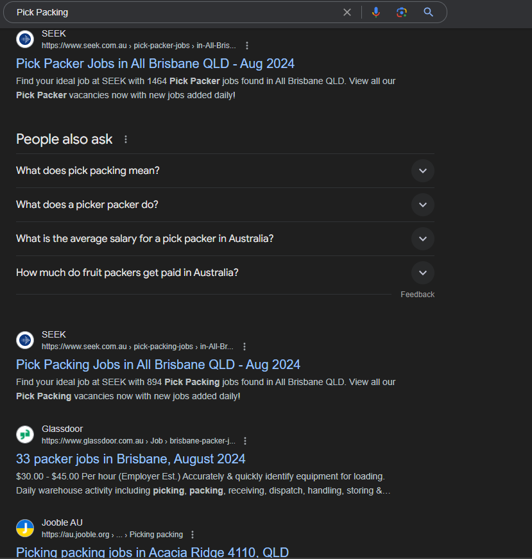This screenshot has width=532, height=559.
Task: Open options for Pick Packing SEEK result
Action: 245,347
